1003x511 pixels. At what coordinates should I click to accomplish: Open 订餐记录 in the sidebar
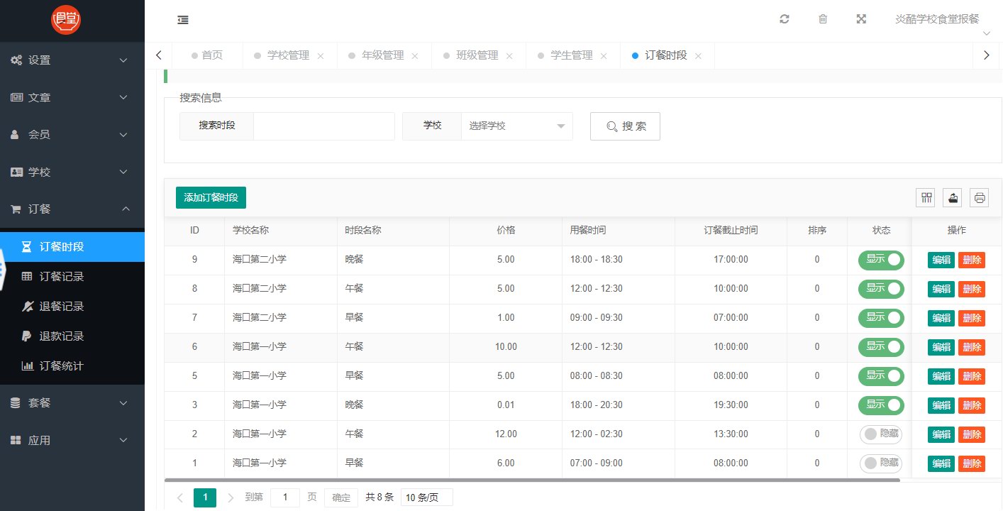point(72,277)
